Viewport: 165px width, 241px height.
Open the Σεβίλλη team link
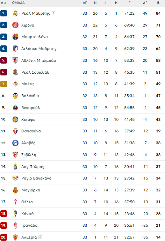(29, 155)
